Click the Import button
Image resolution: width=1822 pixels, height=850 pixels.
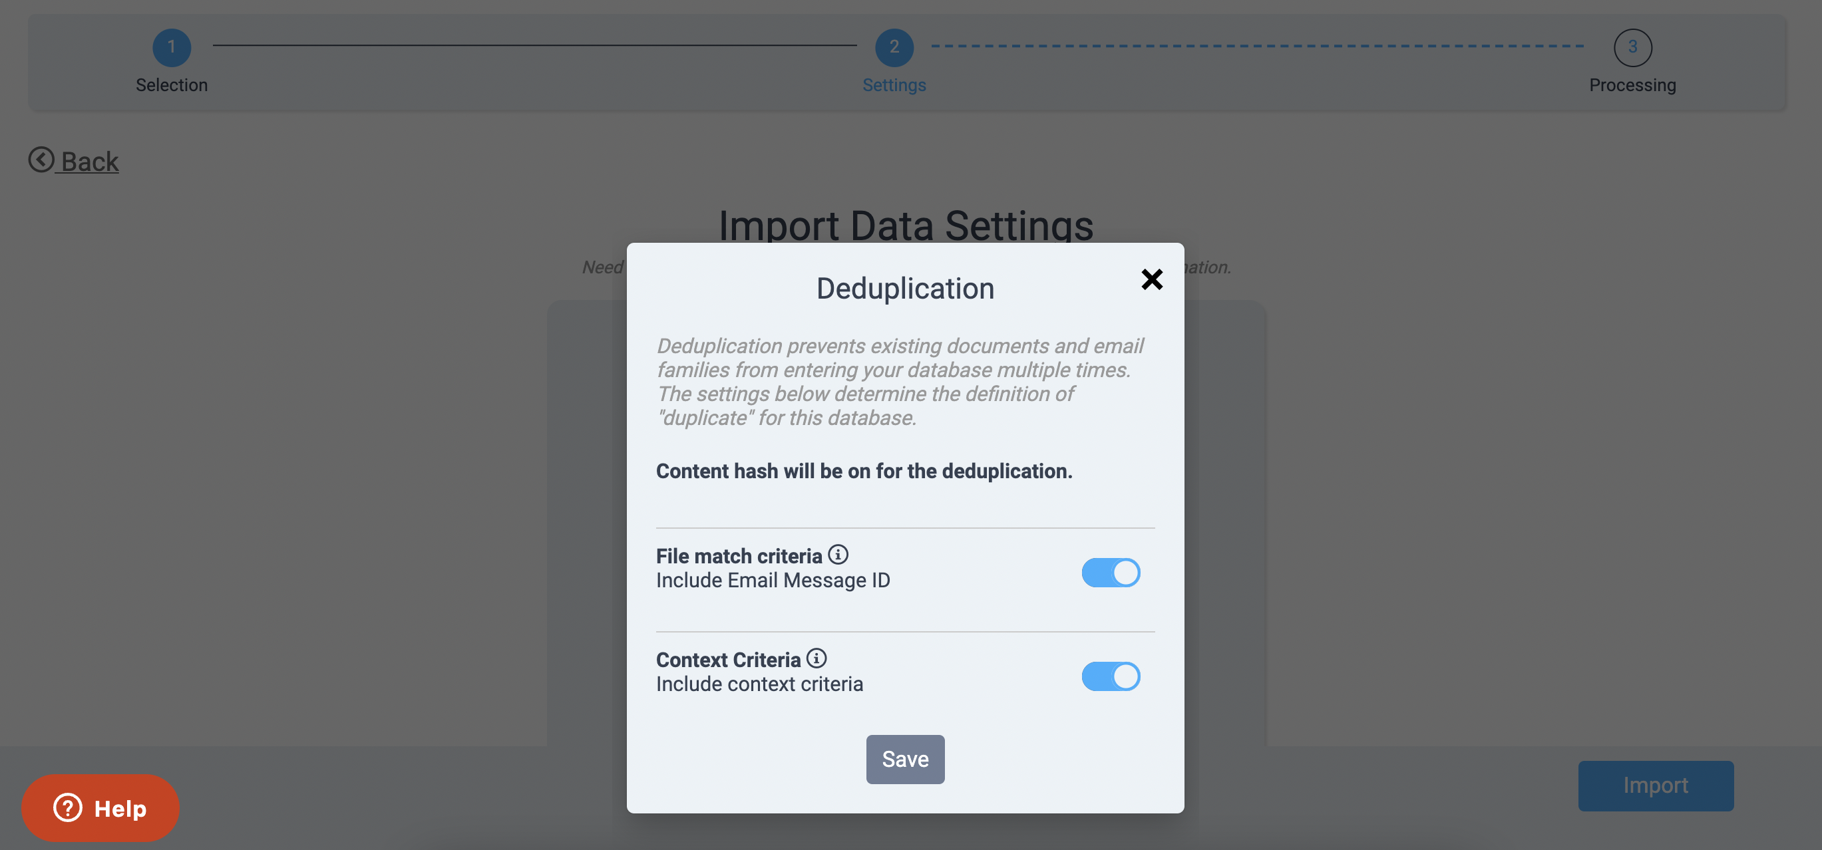(1655, 785)
